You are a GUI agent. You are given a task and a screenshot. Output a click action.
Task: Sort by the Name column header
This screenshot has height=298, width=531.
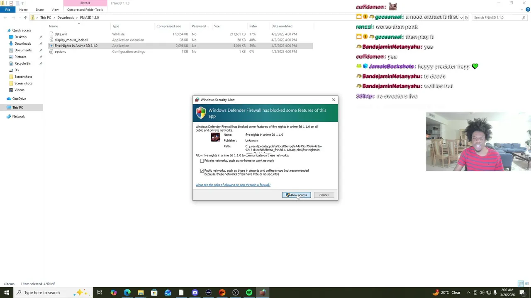click(x=54, y=26)
